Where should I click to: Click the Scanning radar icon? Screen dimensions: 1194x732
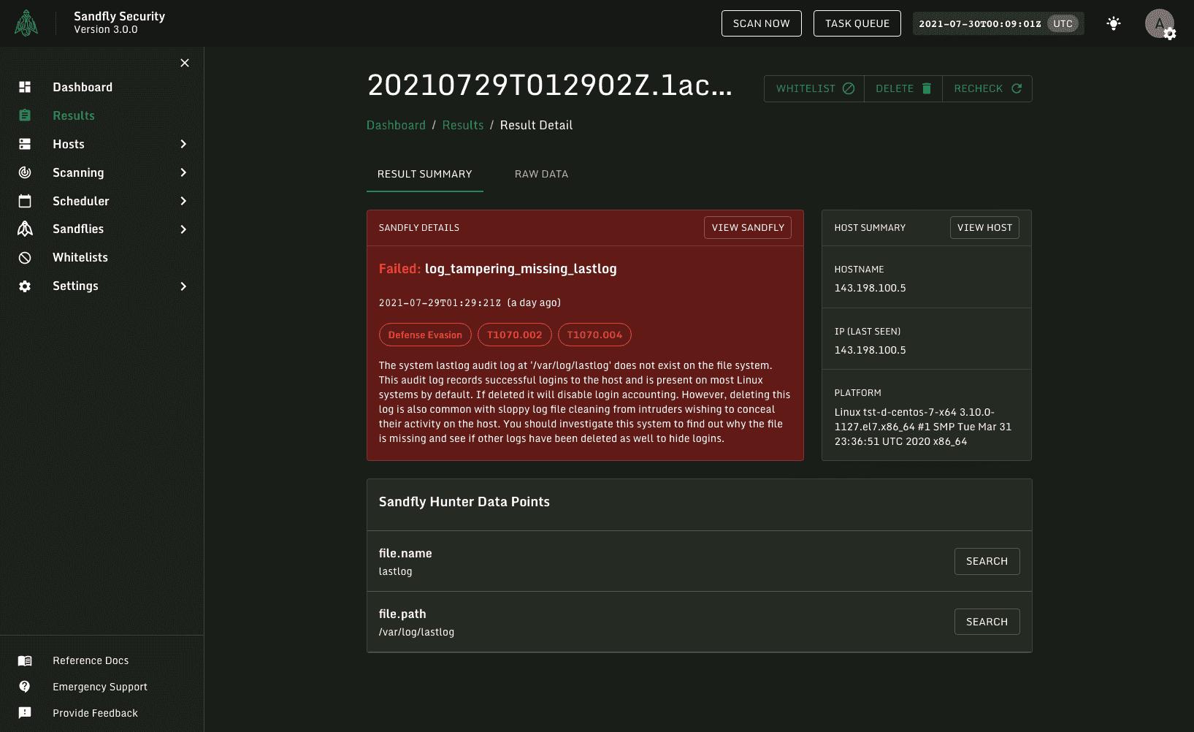[x=25, y=172]
